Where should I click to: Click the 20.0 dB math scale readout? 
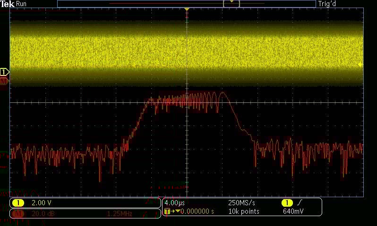pos(42,214)
